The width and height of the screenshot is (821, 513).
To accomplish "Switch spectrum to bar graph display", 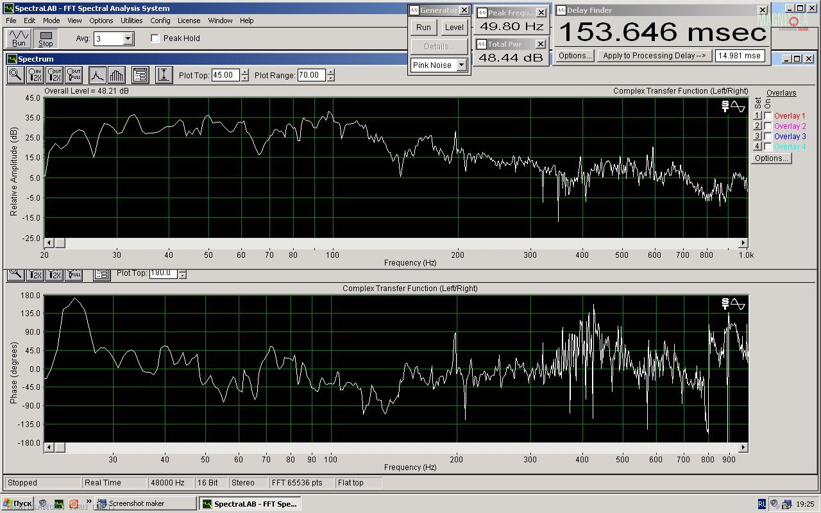I will (116, 75).
